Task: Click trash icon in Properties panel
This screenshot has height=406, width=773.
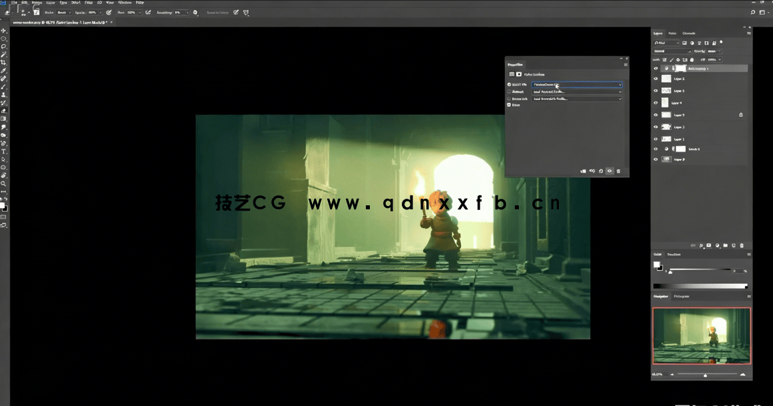Action: 618,171
